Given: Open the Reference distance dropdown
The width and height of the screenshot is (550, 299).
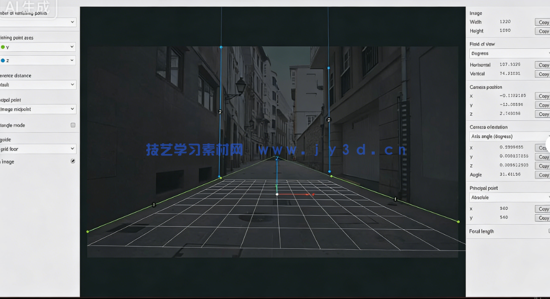Looking at the screenshot, I should [38, 84].
